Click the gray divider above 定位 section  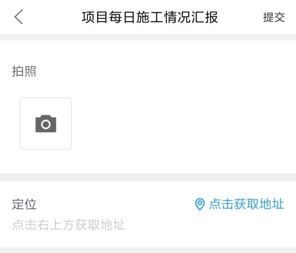coord(148,177)
